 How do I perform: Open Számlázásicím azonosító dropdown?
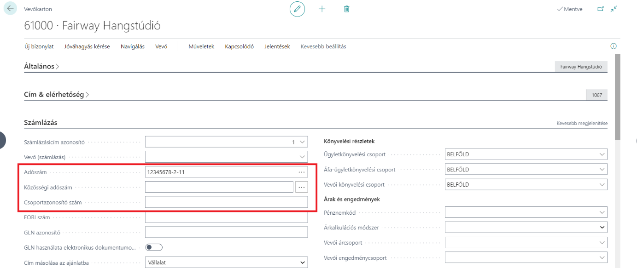(302, 142)
